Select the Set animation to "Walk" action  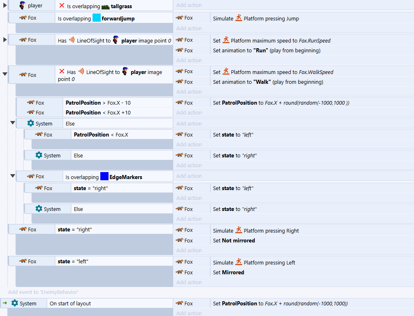(268, 82)
